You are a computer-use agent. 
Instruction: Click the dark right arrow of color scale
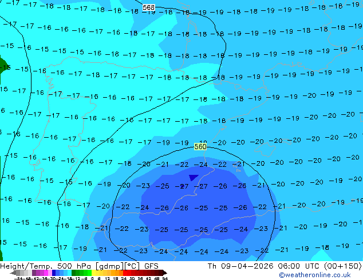[x=165, y=273]
